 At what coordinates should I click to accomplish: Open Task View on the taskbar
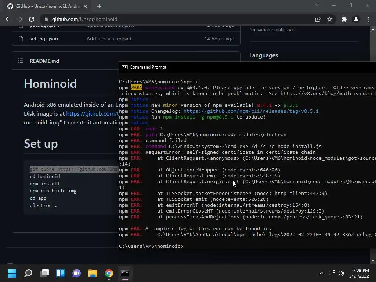44,273
